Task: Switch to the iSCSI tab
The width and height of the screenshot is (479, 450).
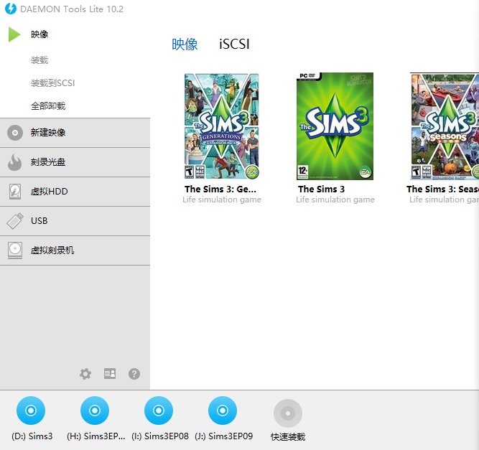Action: tap(234, 44)
